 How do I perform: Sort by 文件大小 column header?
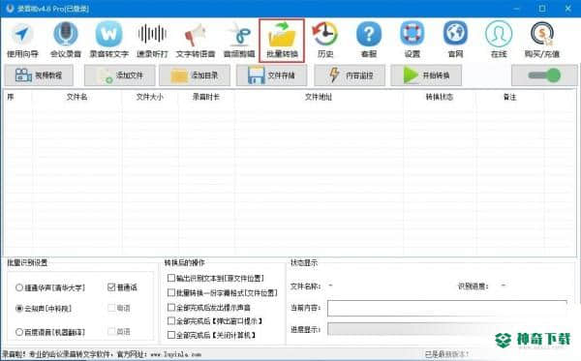point(150,97)
